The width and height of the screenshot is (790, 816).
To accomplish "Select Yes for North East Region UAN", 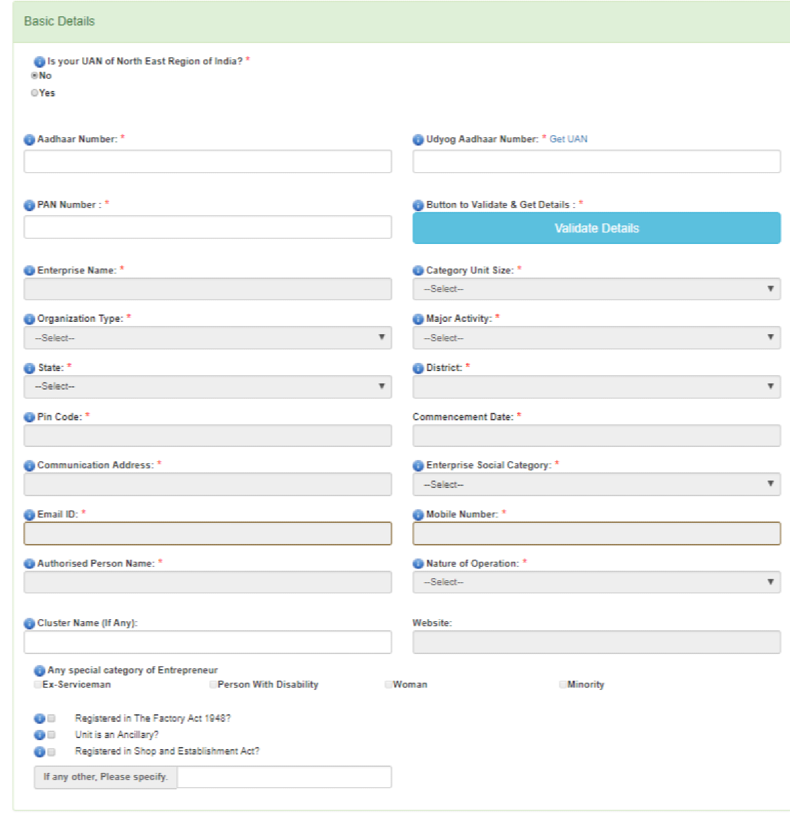I will click(x=34, y=93).
